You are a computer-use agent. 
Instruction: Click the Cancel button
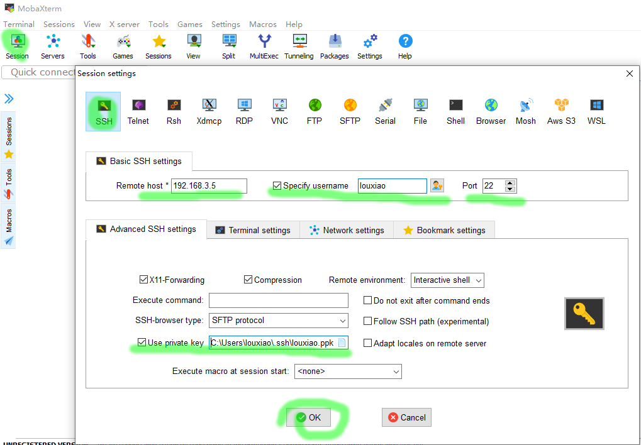(406, 417)
